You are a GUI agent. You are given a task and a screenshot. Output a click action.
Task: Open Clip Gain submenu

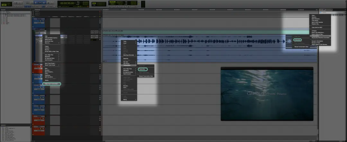coord(129,62)
